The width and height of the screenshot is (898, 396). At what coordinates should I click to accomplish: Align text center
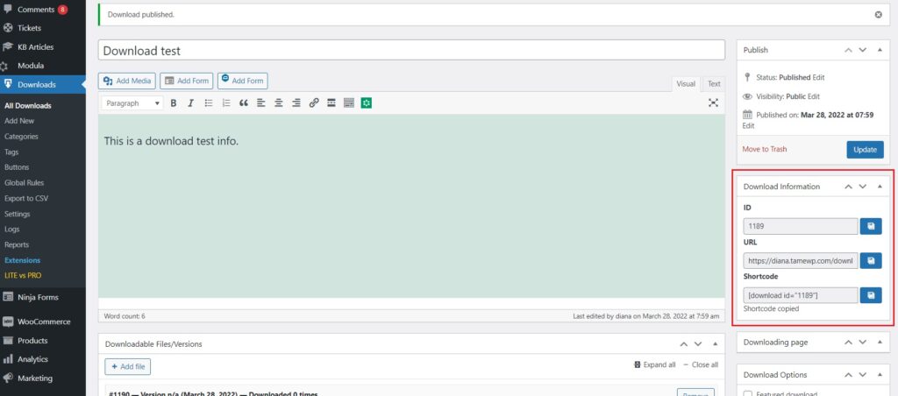pyautogui.click(x=278, y=103)
